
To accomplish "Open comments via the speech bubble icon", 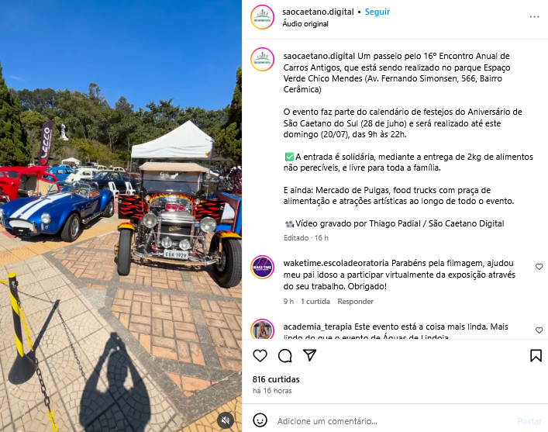I will [x=285, y=356].
